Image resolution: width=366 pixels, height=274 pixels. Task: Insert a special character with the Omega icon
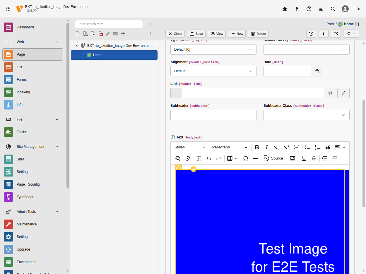pyautogui.click(x=246, y=158)
